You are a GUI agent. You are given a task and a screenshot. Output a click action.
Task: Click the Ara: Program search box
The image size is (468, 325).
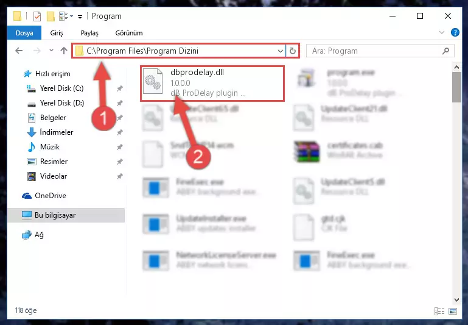[380, 51]
